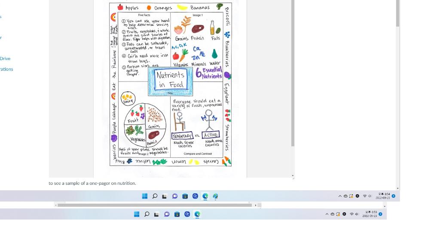Open the security shield icon in tray
The image size is (440, 247).
(357, 196)
